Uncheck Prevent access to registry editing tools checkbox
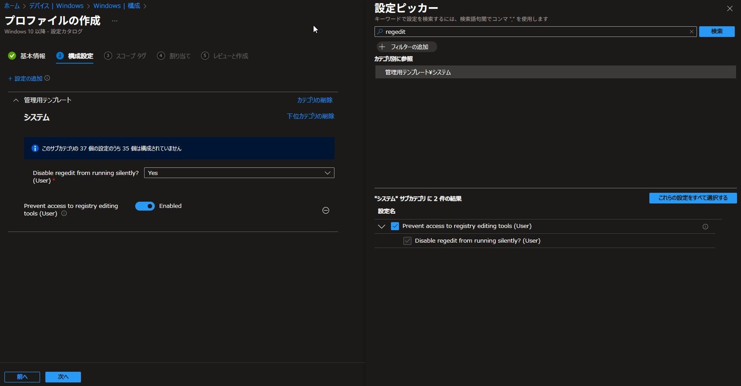Screen dimensions: 741x386 coord(395,226)
